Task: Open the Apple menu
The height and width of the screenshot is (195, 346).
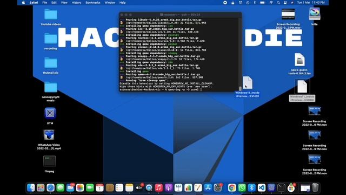Action: [23, 3]
